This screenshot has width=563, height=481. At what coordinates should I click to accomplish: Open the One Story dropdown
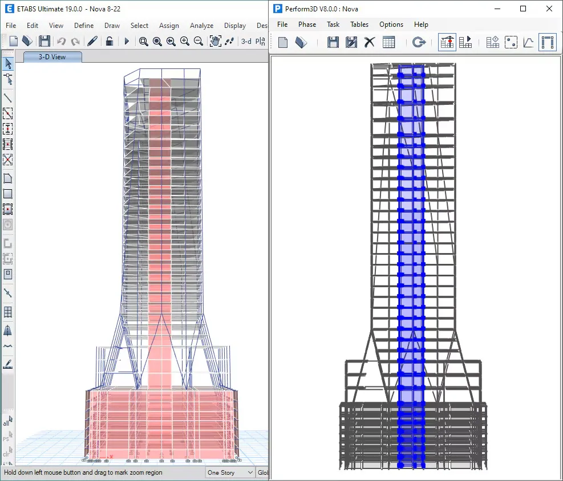coord(230,472)
